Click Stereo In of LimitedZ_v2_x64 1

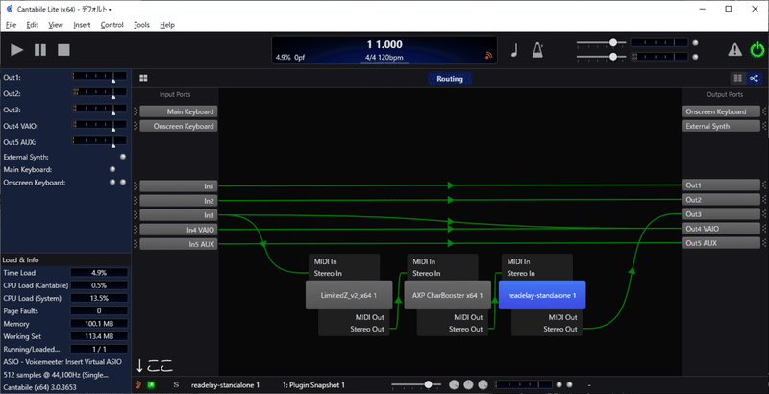click(328, 274)
